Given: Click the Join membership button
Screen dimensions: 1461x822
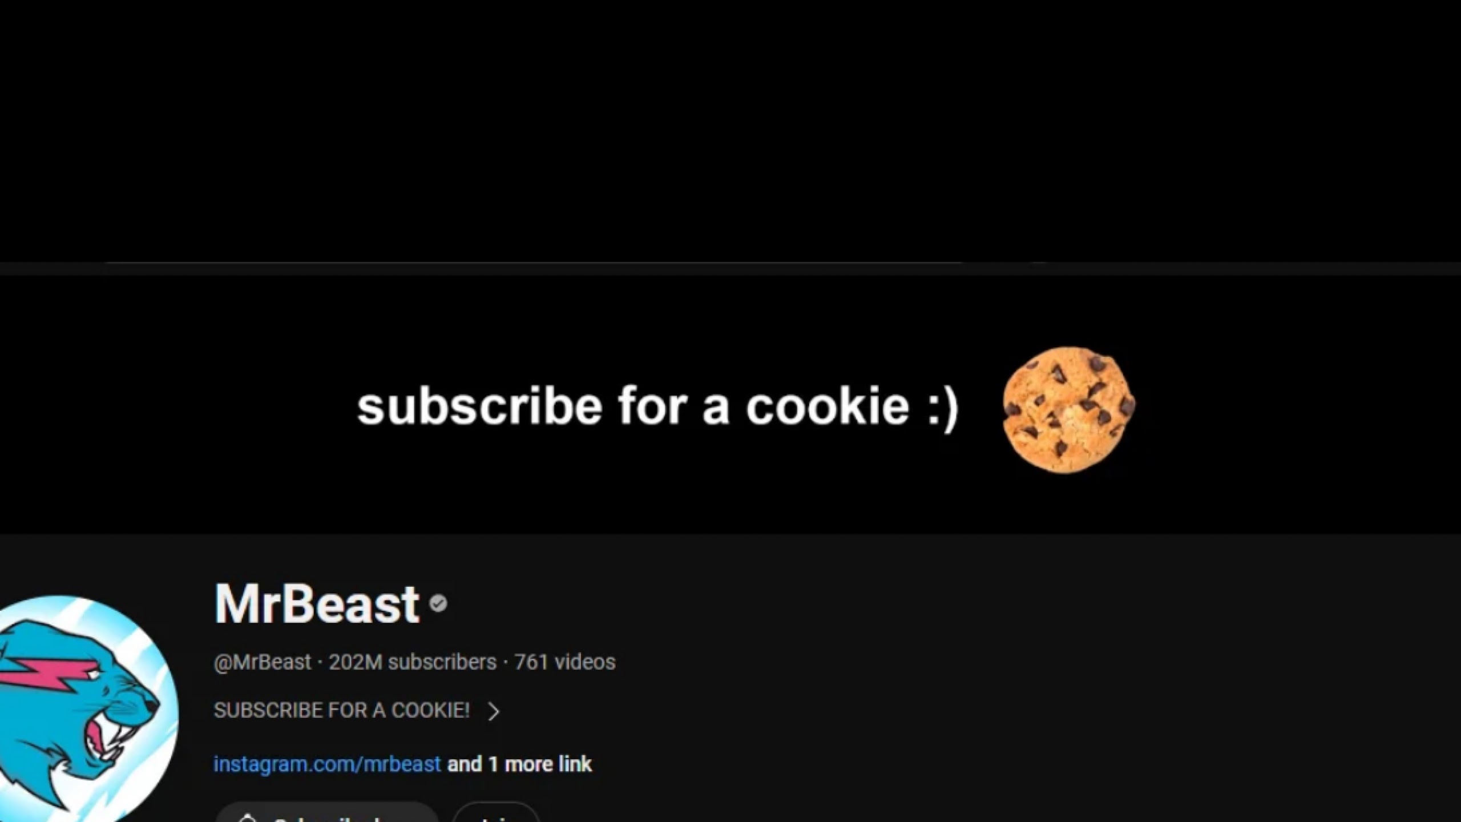Looking at the screenshot, I should pos(496,813).
